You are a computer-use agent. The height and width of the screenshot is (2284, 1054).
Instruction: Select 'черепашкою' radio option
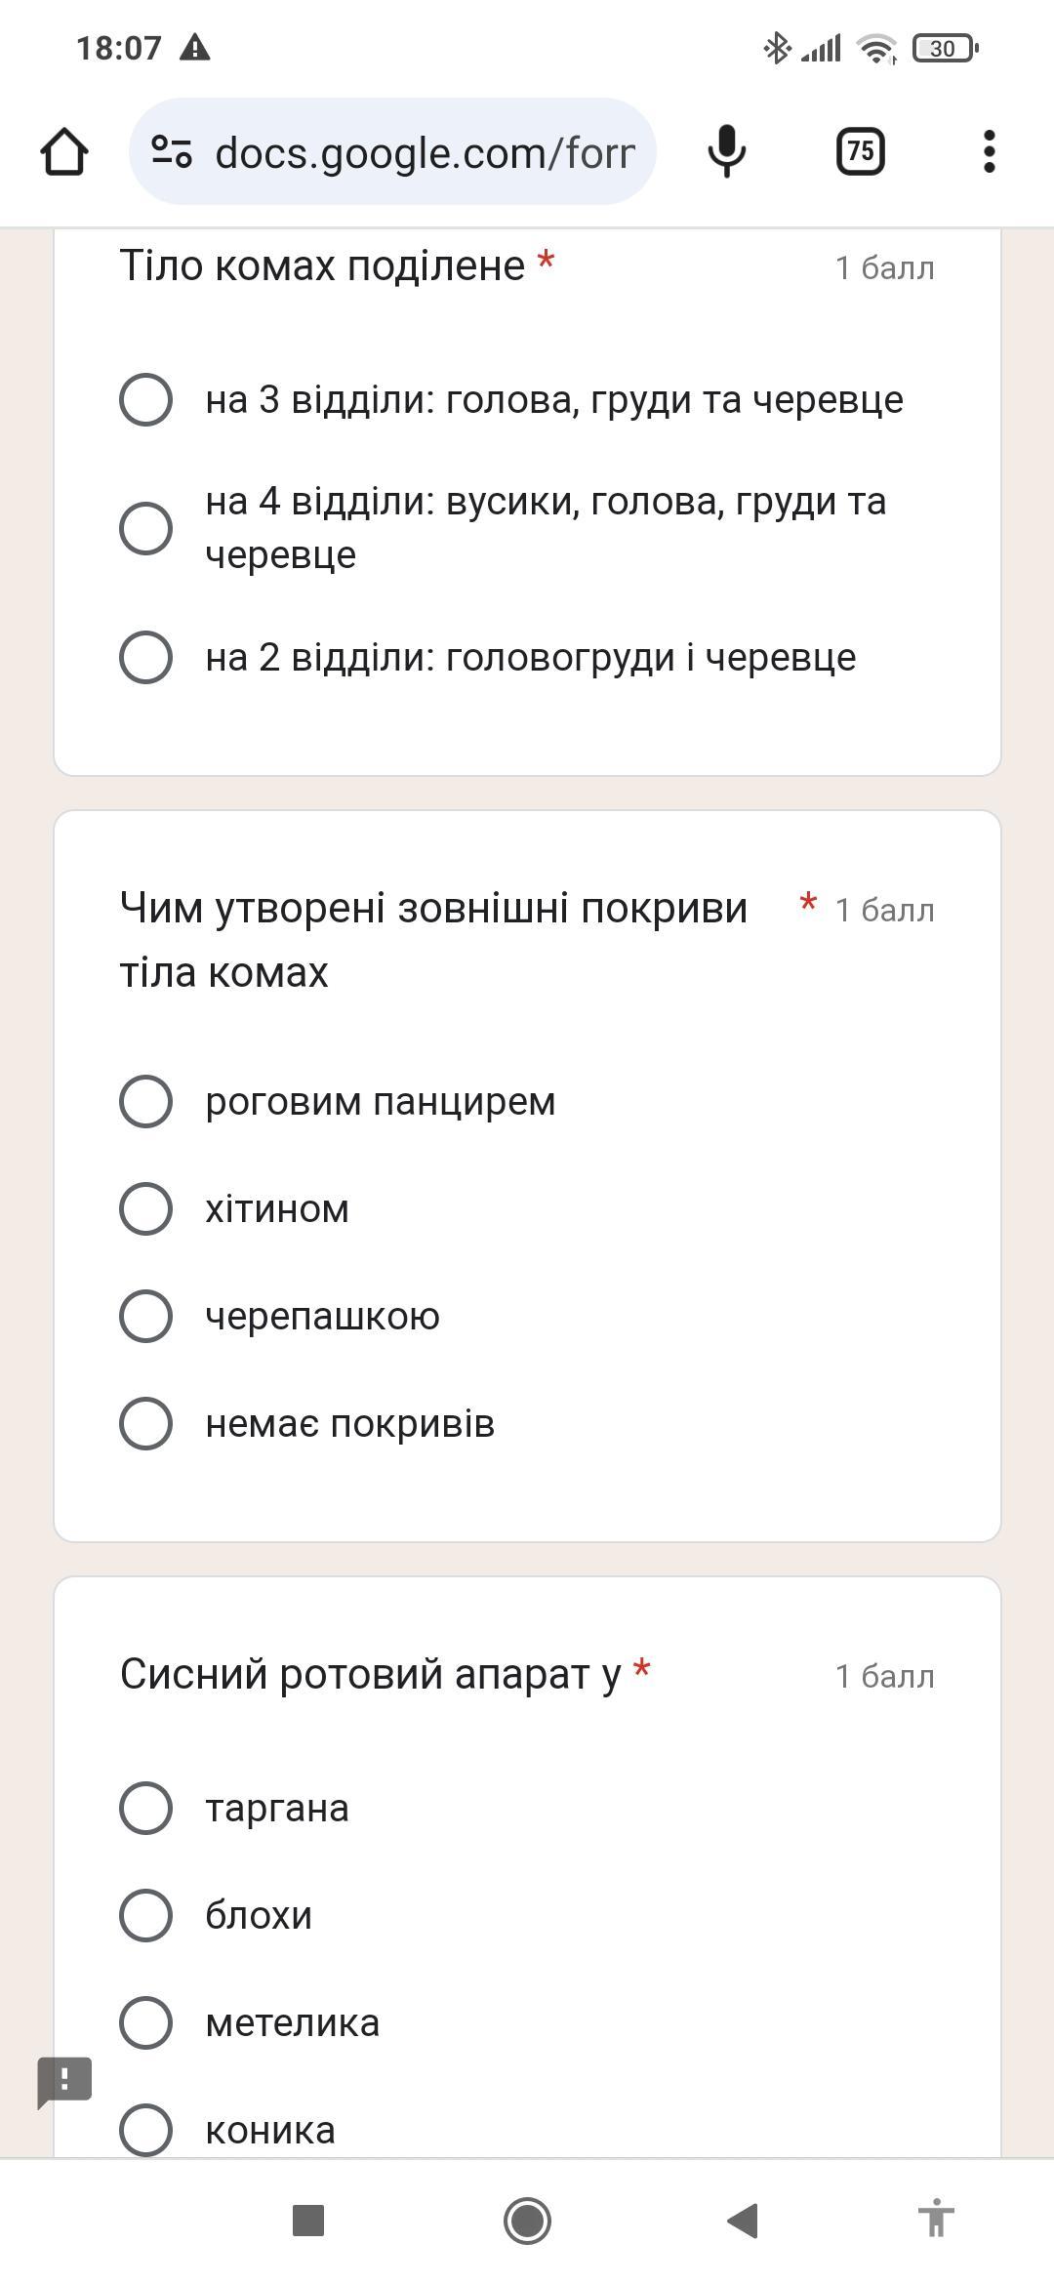click(146, 1316)
